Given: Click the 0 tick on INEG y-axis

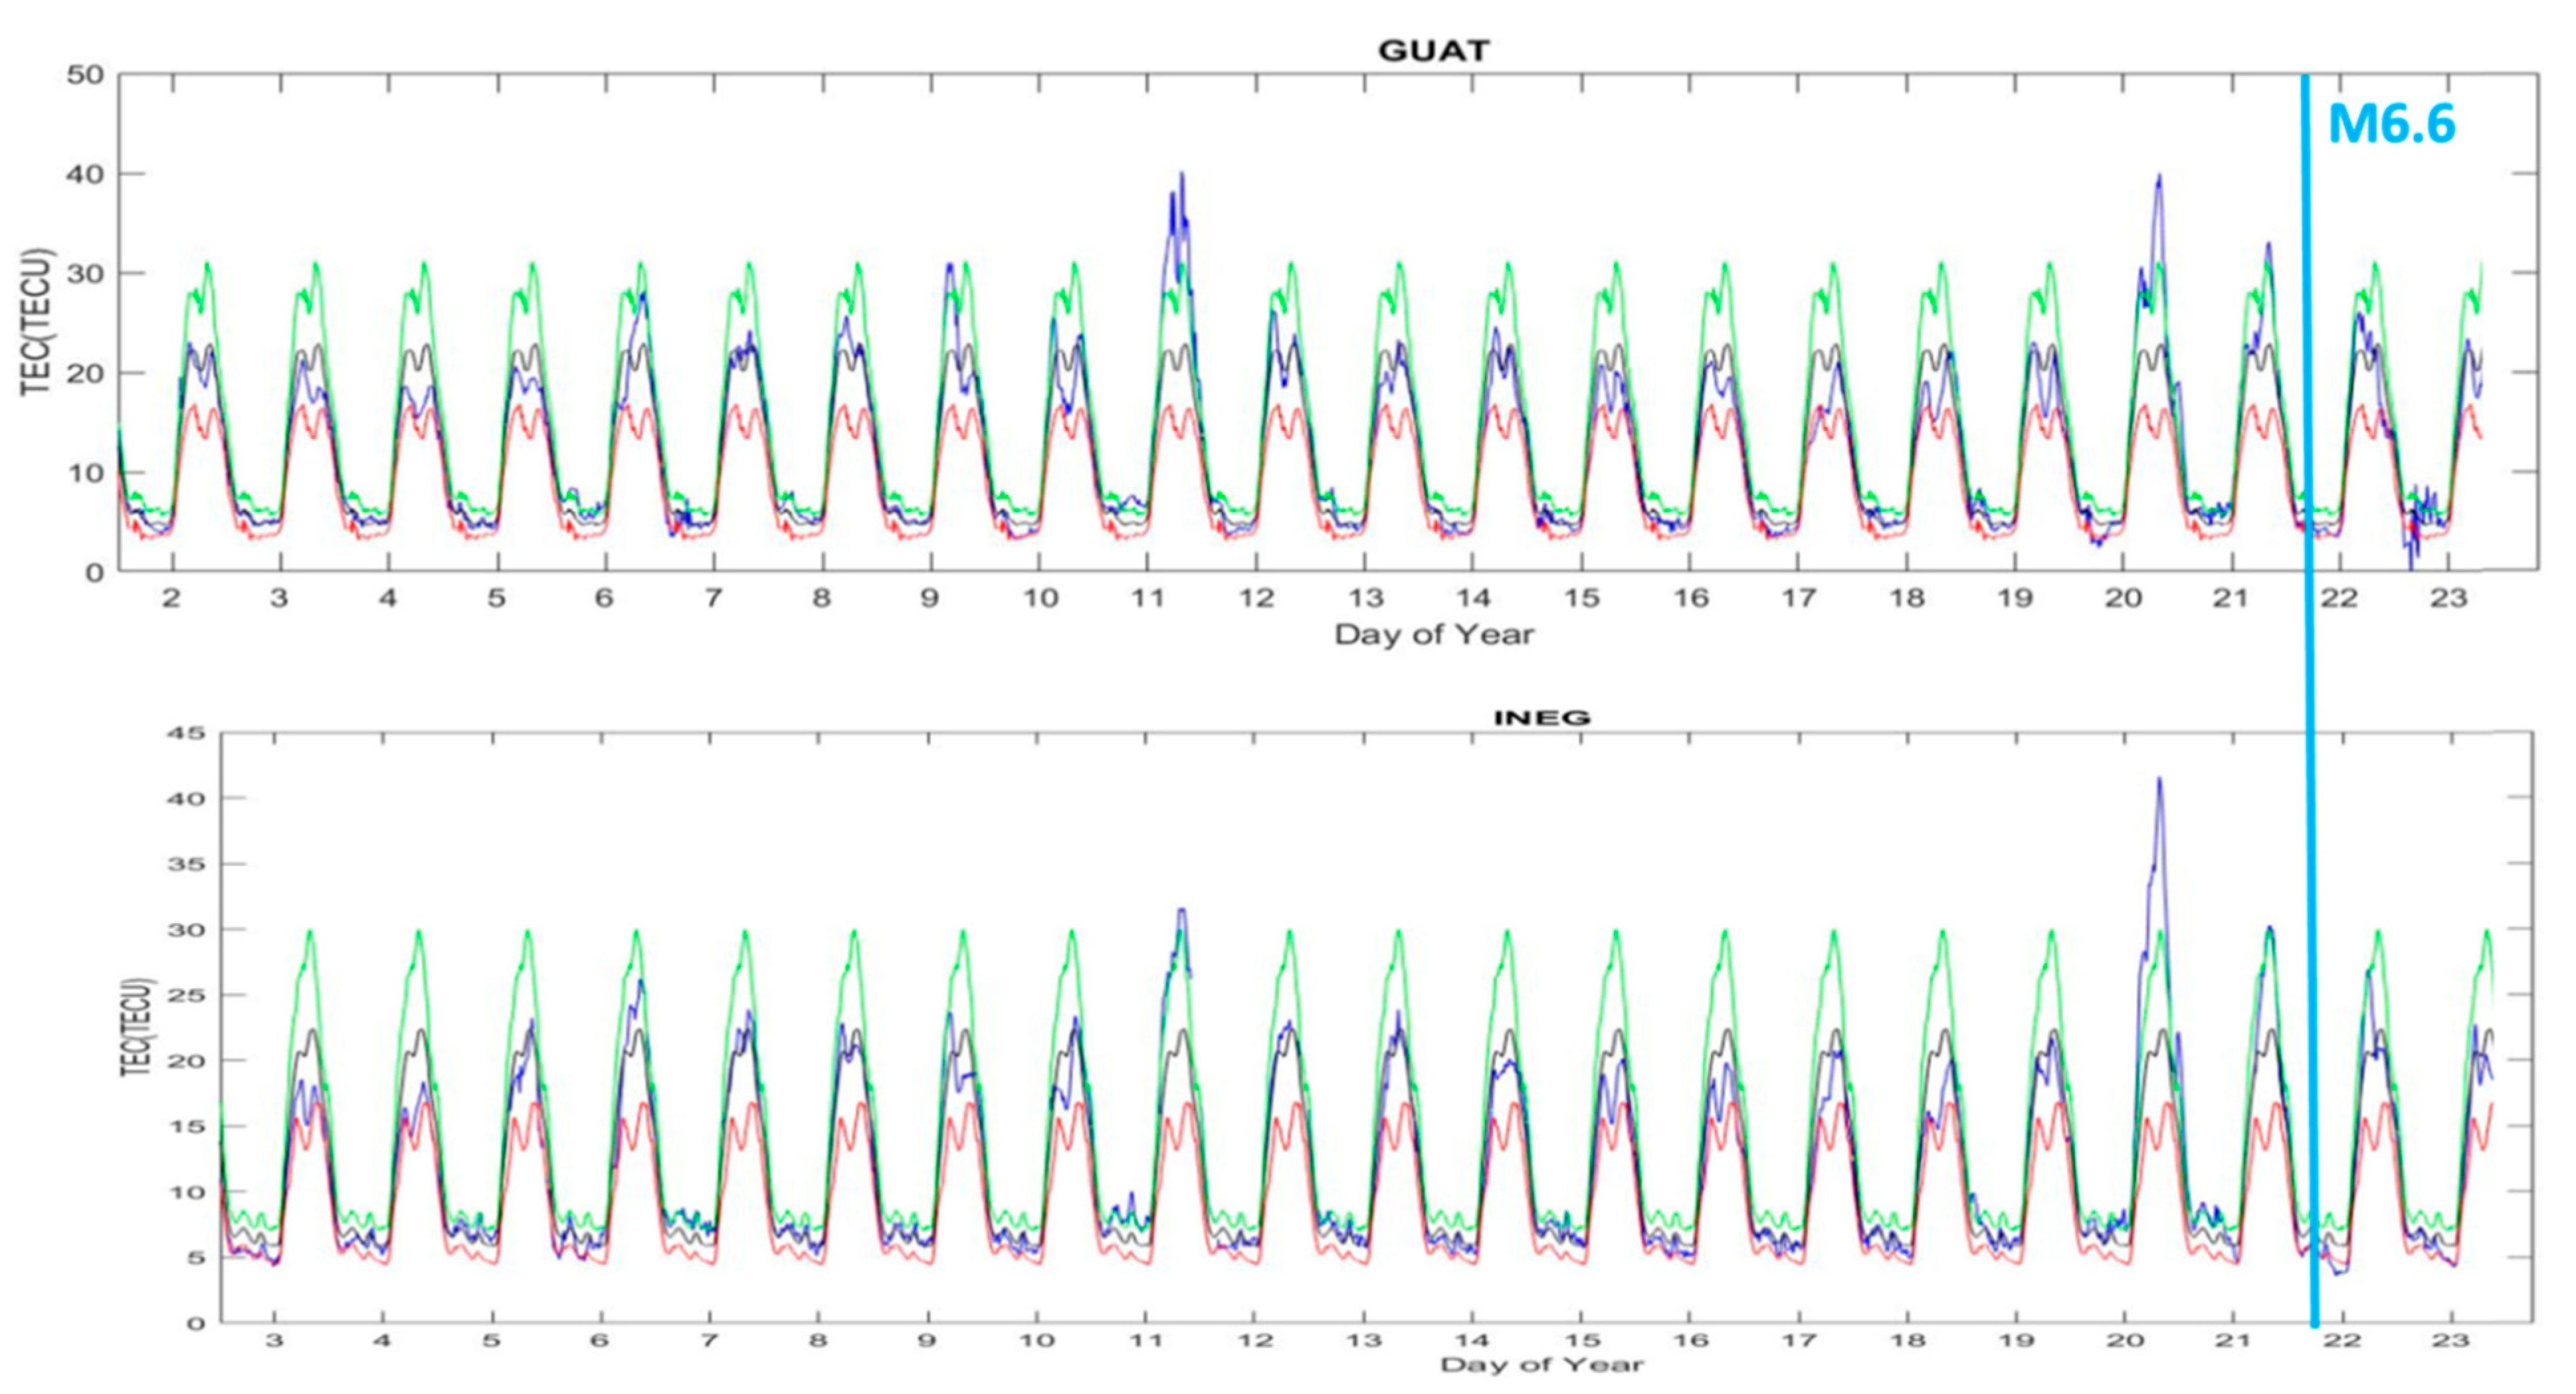Looking at the screenshot, I should tap(196, 1324).
